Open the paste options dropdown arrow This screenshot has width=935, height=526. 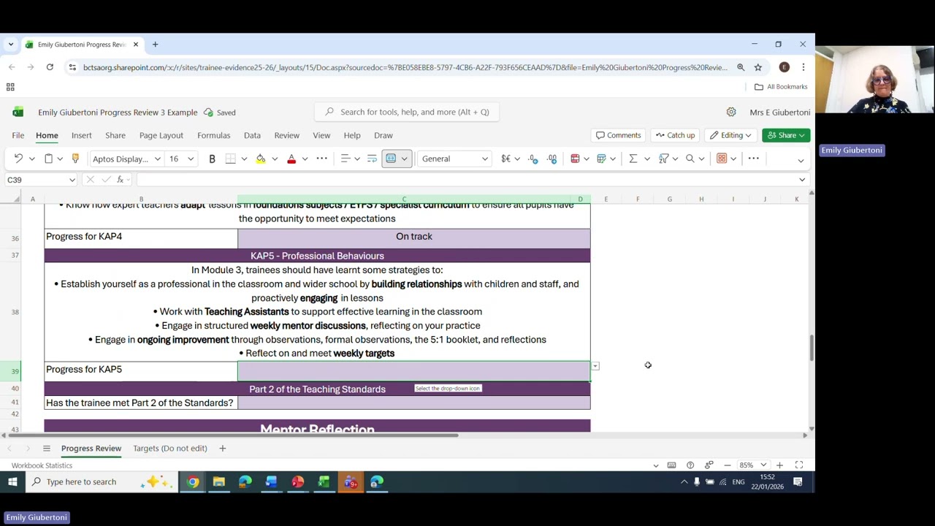click(60, 159)
